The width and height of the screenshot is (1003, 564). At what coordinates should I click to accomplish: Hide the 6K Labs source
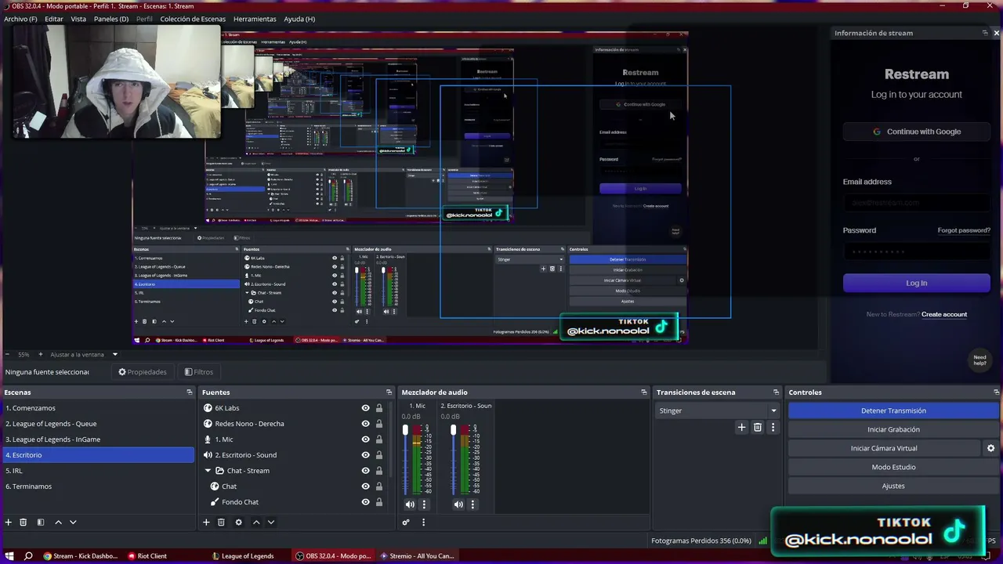[x=365, y=408]
